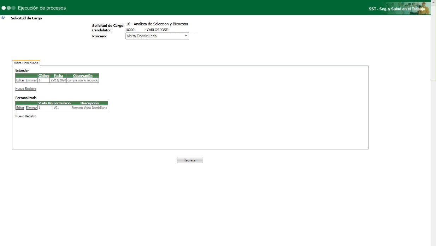Sort Estándar table by Código column
The height and width of the screenshot is (246, 436).
44,75
